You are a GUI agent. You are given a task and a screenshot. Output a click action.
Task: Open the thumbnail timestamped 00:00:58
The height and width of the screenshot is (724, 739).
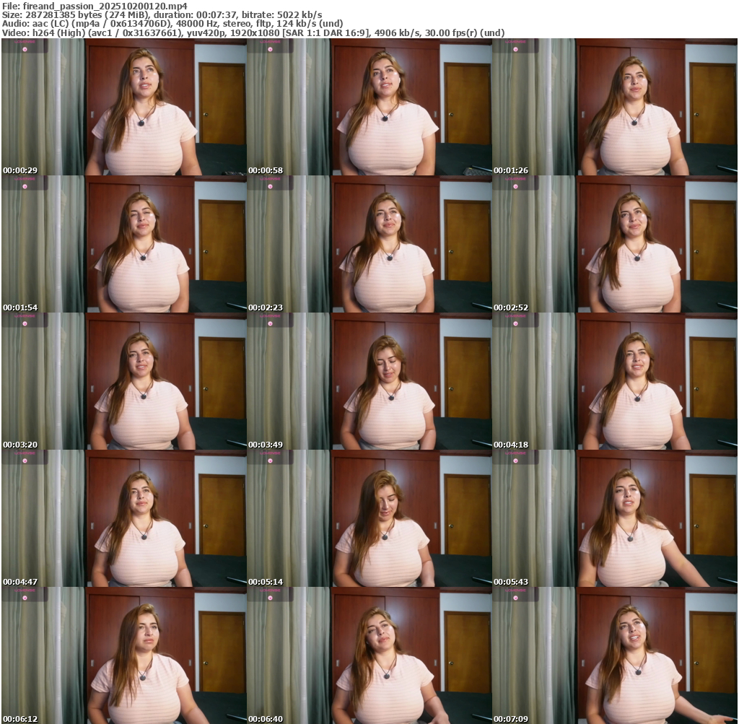(369, 107)
